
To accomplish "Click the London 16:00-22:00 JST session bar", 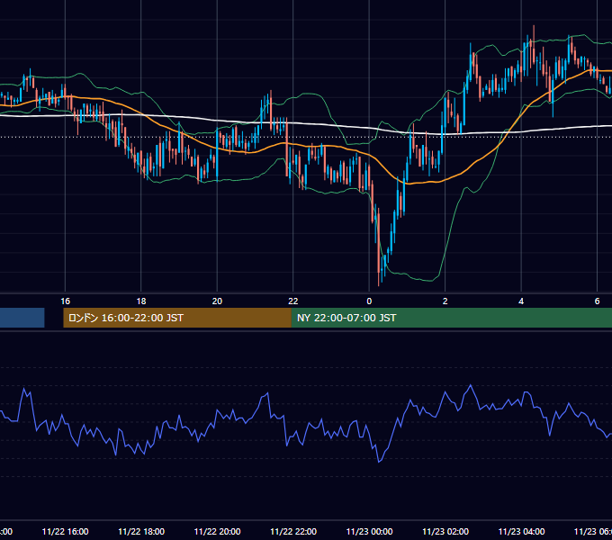I will 177,318.
